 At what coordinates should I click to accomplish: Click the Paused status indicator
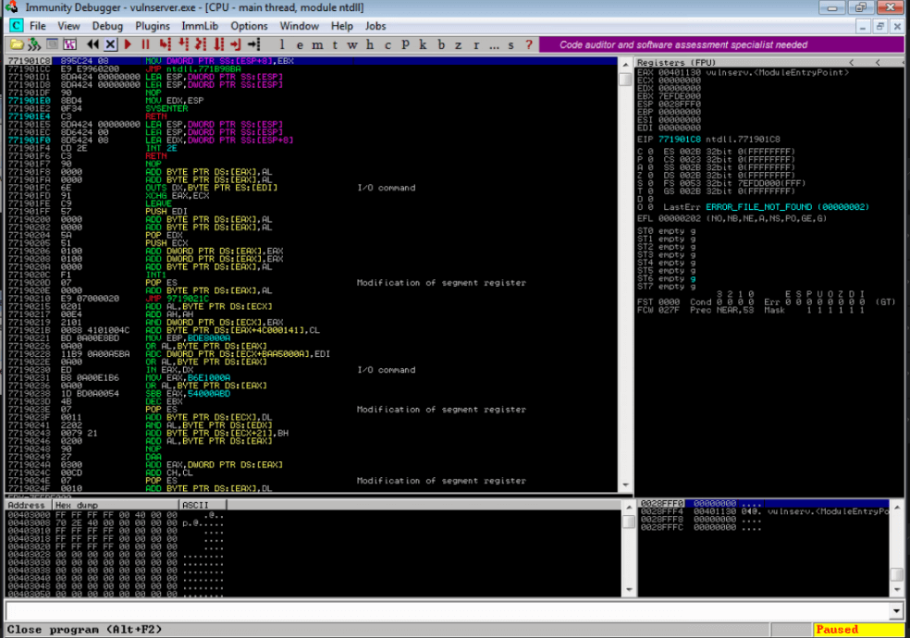coord(858,630)
